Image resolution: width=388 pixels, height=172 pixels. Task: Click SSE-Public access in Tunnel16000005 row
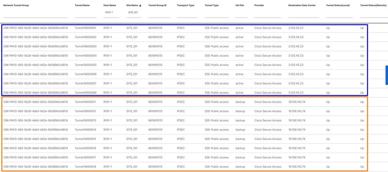pos(216,65)
